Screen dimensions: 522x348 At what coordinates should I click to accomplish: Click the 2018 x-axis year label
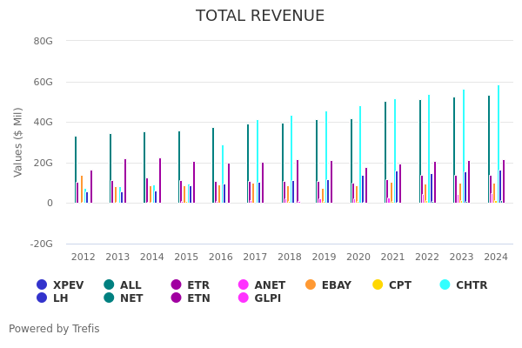(x=290, y=257)
